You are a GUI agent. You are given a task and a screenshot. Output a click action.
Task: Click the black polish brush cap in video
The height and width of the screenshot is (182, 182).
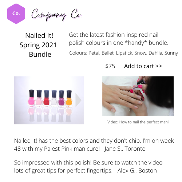[x=141, y=82]
